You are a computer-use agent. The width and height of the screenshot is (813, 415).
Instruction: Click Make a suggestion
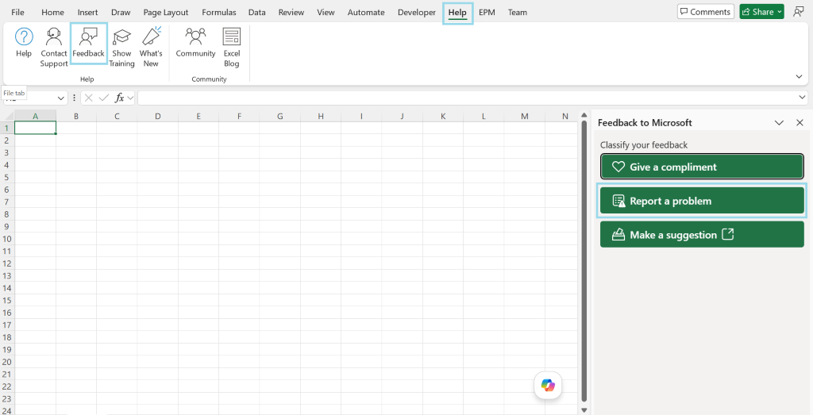[x=702, y=234]
